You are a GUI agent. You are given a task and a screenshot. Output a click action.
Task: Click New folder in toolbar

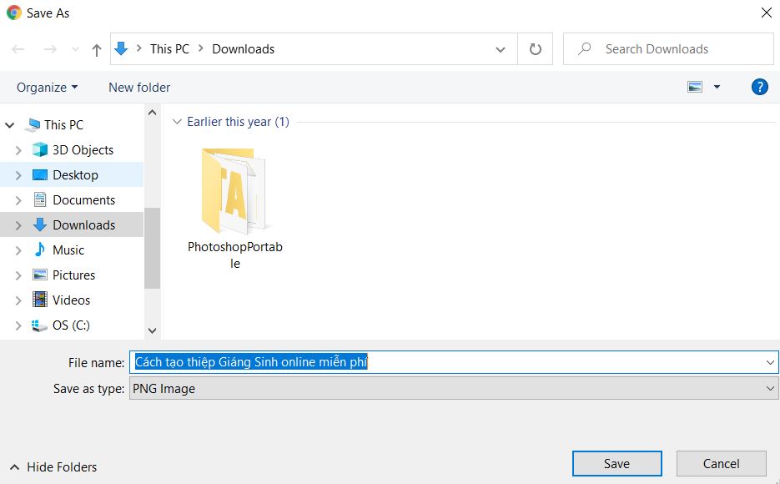coord(139,88)
